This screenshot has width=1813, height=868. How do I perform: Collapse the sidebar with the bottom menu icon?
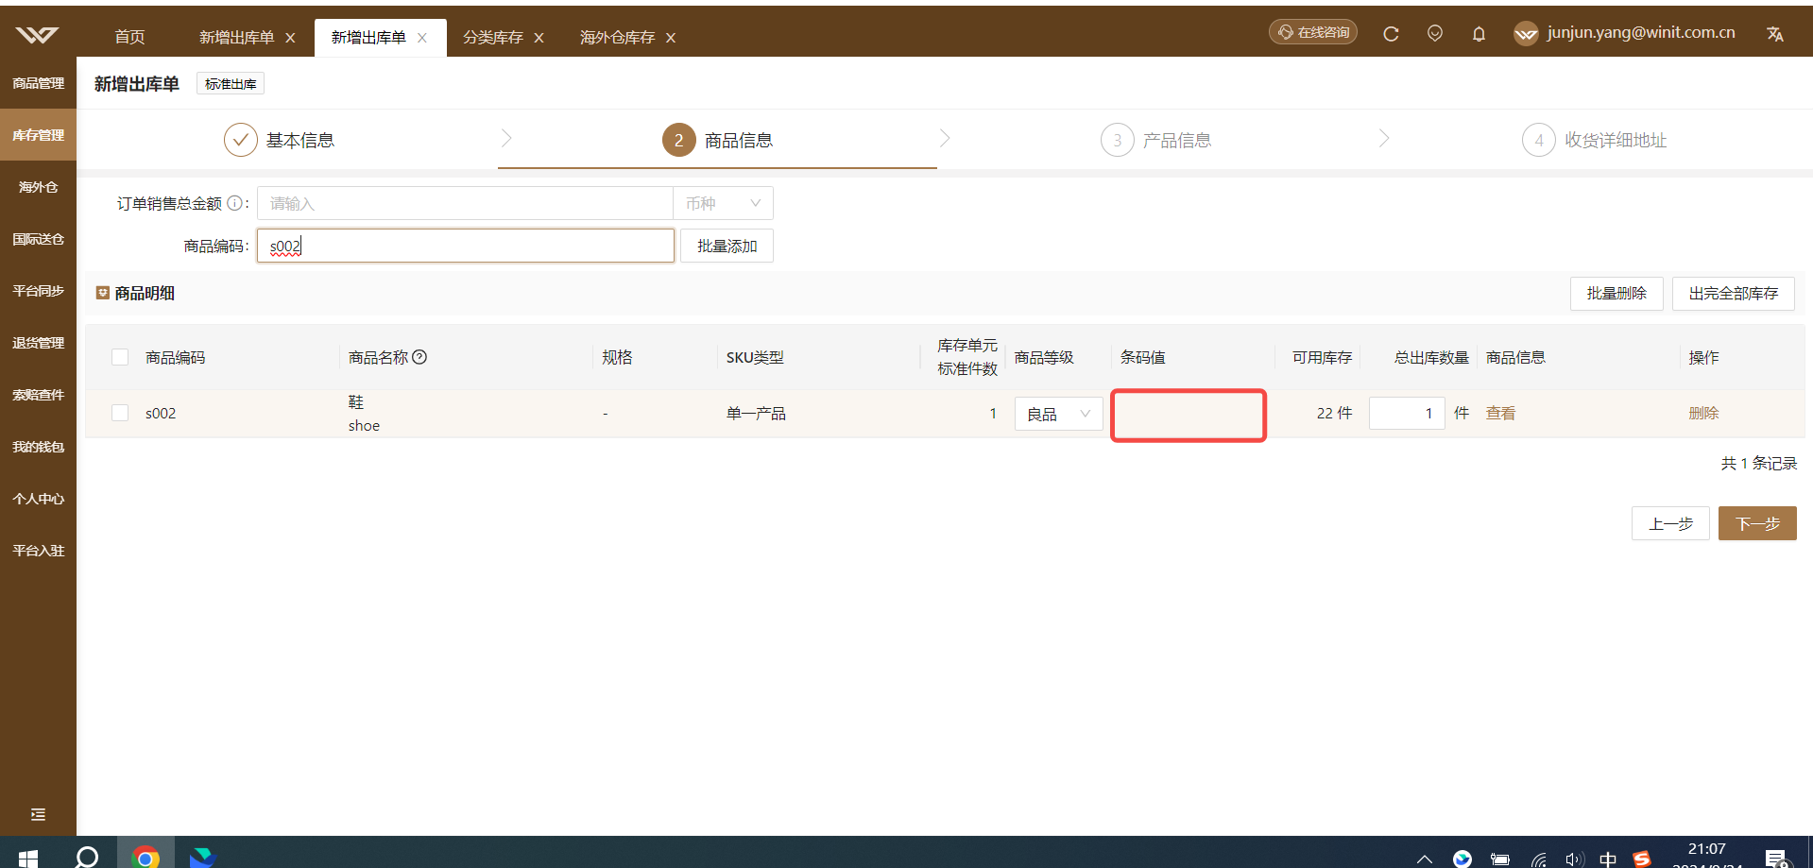coord(38,814)
